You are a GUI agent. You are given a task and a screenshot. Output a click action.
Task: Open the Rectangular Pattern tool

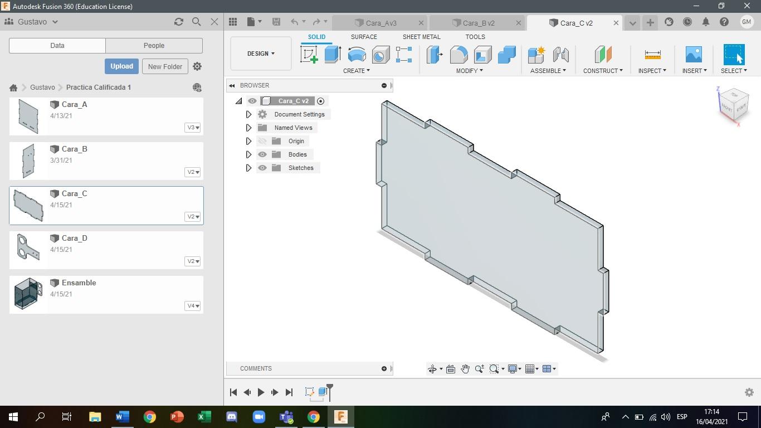coord(404,55)
